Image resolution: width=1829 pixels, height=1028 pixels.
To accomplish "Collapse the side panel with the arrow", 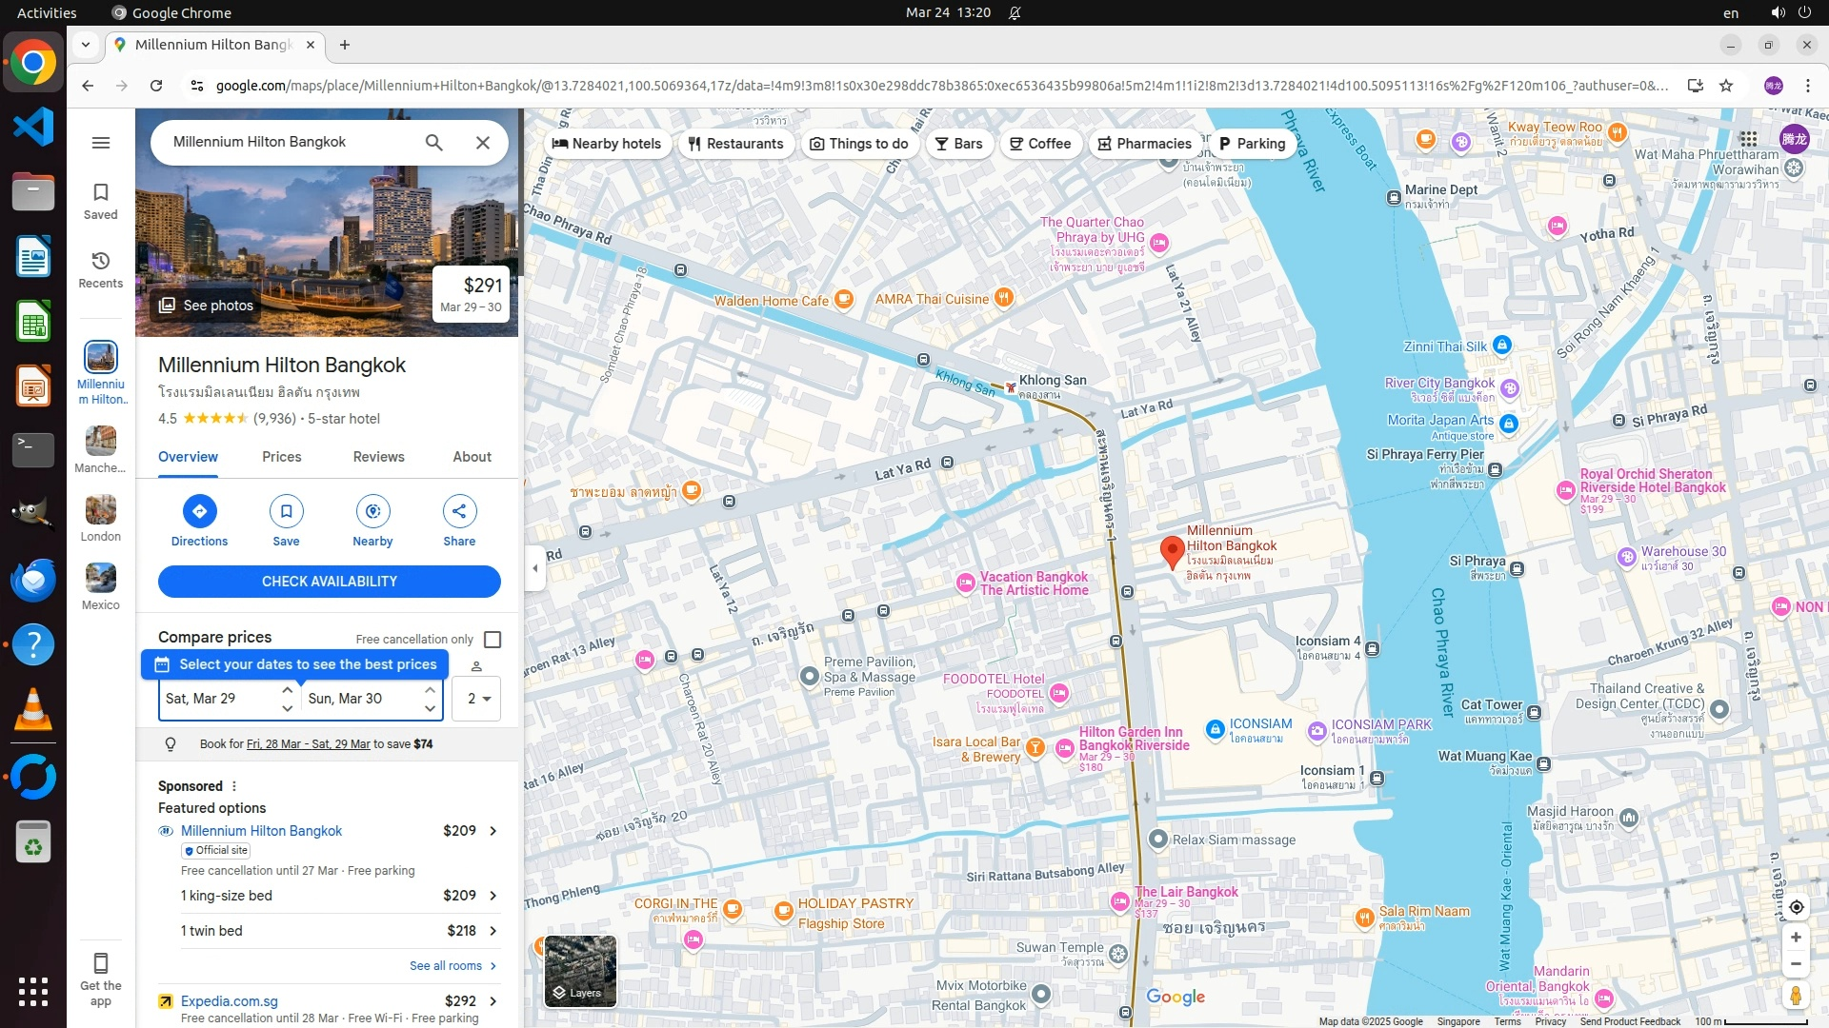I will [534, 568].
